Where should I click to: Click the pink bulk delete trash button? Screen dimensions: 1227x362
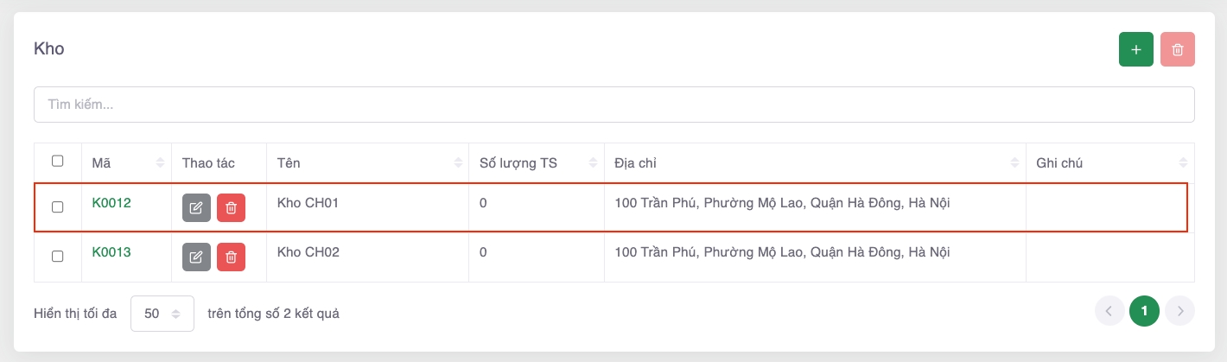point(1177,49)
